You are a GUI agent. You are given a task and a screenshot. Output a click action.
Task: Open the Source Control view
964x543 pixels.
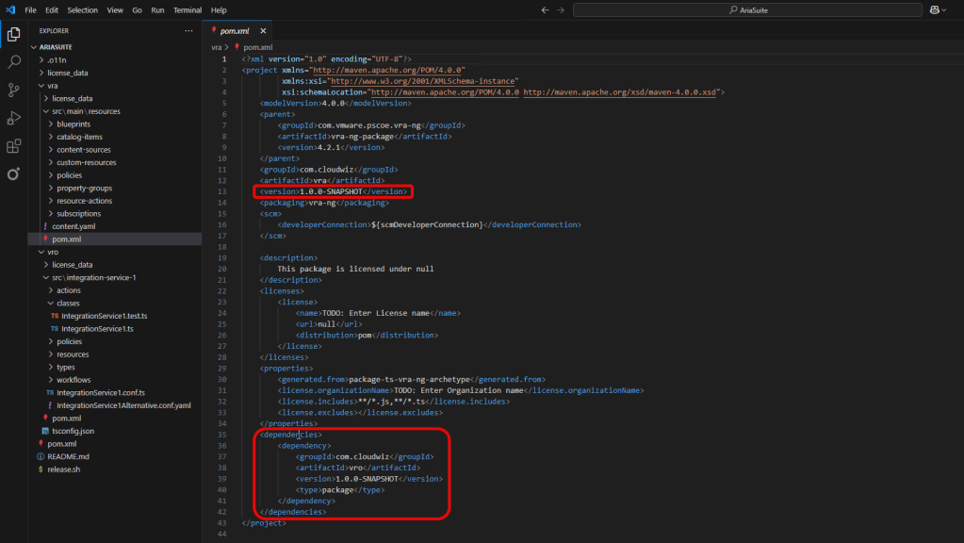(x=14, y=90)
